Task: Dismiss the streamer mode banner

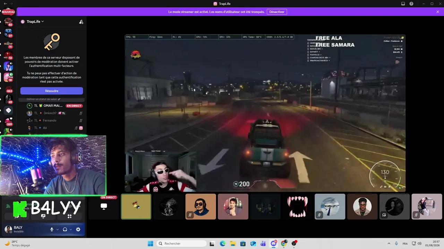Action: (438, 12)
